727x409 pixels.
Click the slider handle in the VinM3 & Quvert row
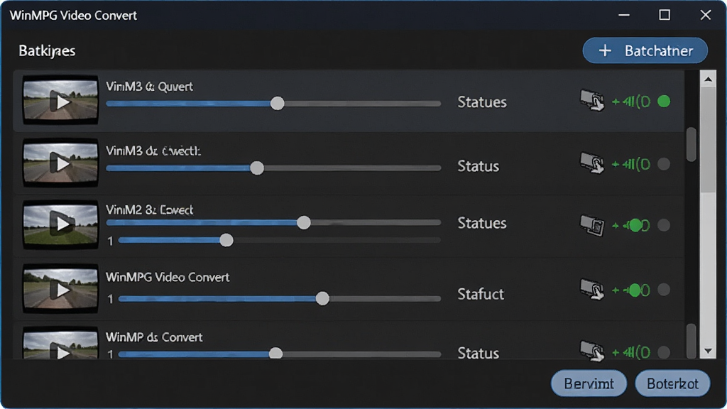click(278, 104)
